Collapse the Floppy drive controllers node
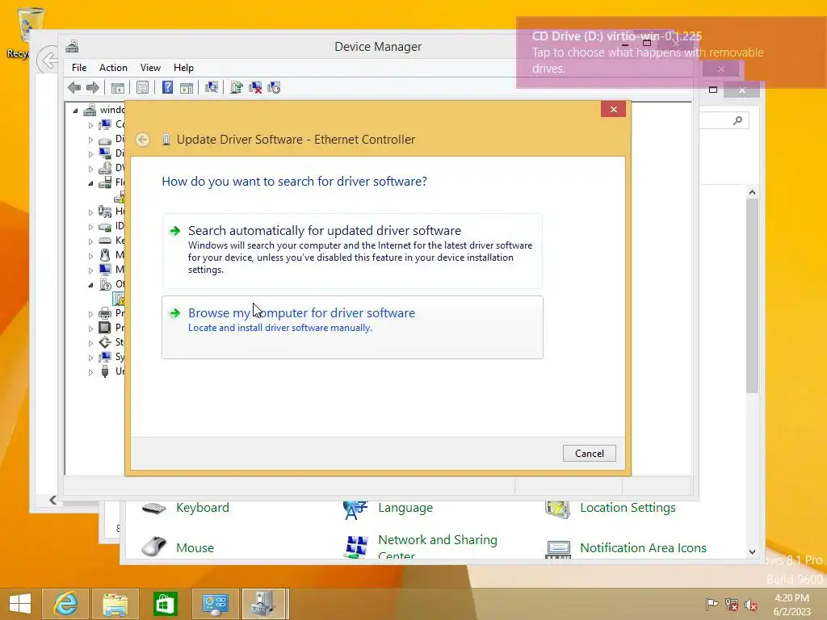Screen dimensions: 827x620 click(90, 183)
